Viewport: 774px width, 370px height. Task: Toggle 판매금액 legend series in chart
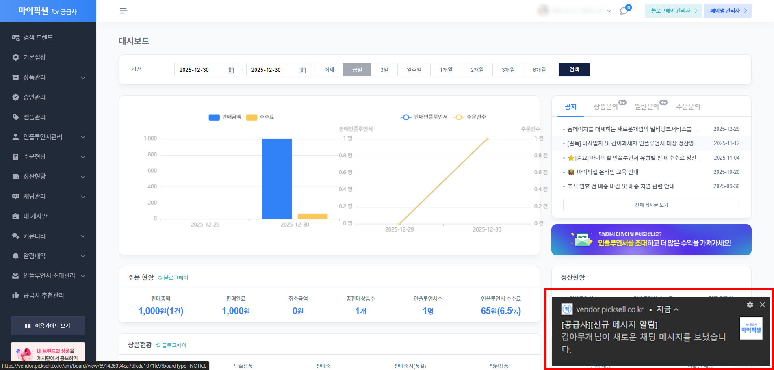point(225,117)
